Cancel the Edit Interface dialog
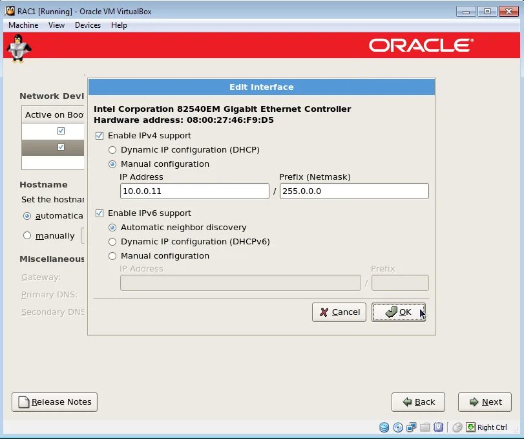 (x=339, y=312)
